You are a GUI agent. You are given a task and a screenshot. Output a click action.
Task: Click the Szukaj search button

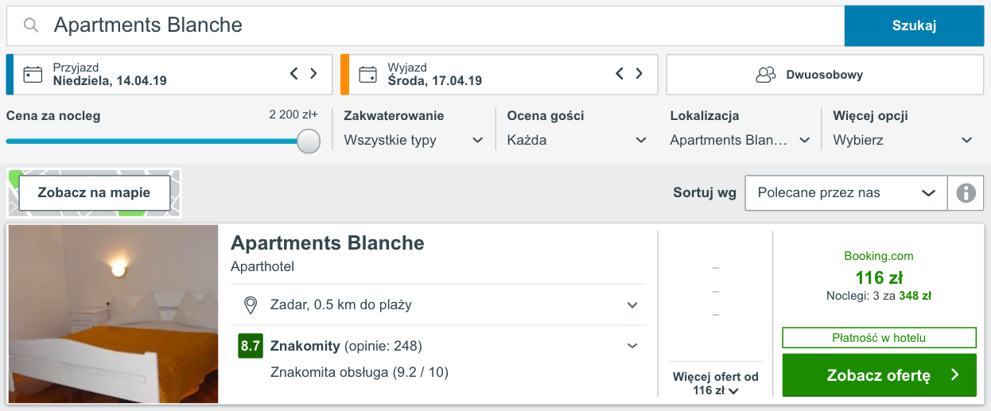point(914,25)
